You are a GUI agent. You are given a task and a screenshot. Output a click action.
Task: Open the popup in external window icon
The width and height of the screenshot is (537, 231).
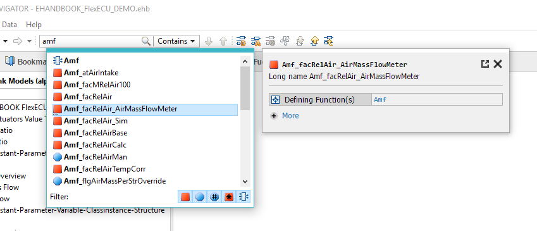point(485,64)
